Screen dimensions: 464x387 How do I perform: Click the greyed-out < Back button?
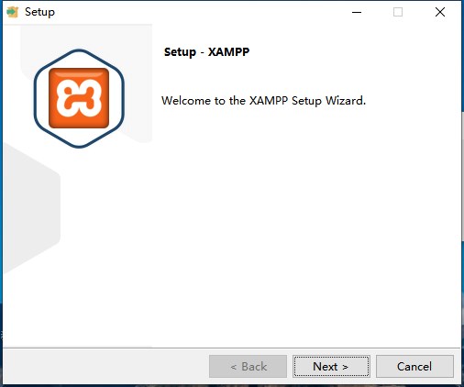[x=248, y=366]
